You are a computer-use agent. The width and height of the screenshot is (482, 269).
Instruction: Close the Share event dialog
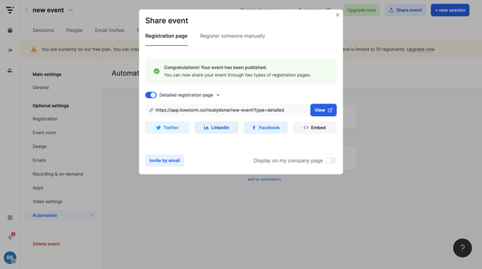[337, 14]
